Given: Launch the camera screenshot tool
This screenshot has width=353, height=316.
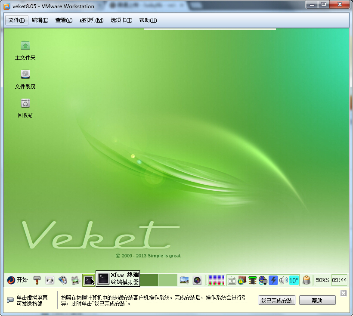Looking at the screenshot, I should tap(197, 280).
